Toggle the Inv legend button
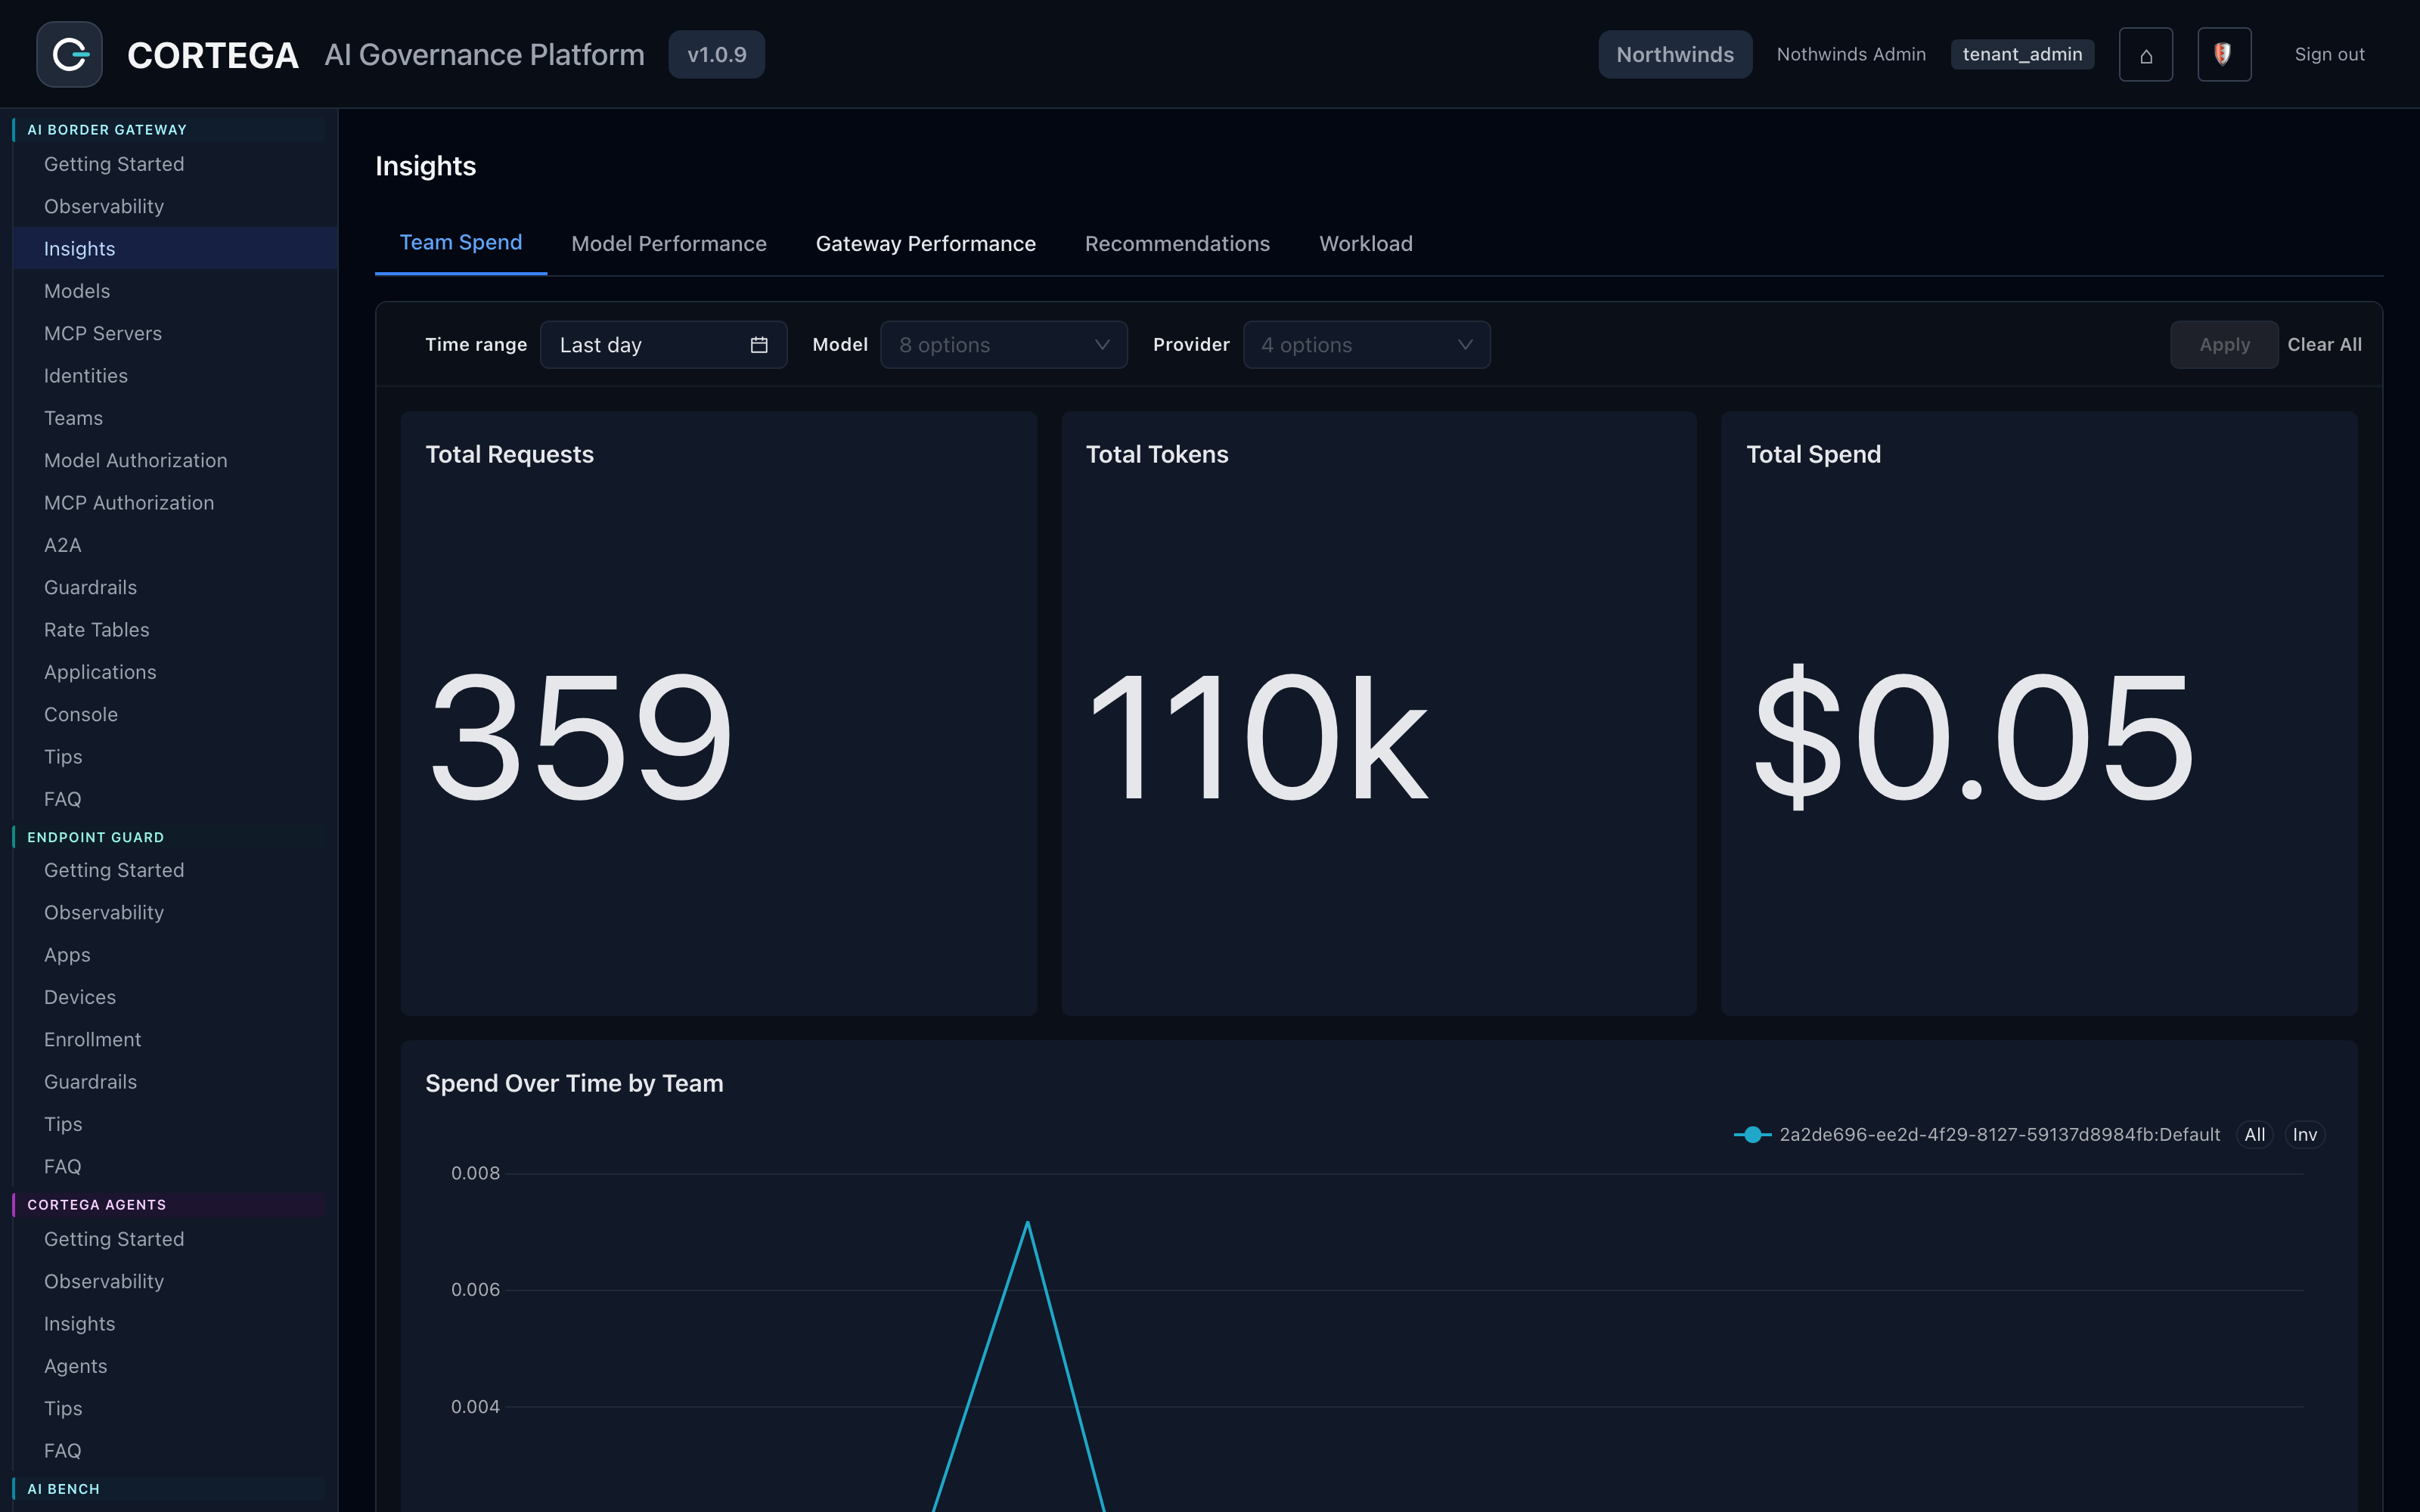This screenshot has height=1512, width=2420. click(x=2304, y=1135)
